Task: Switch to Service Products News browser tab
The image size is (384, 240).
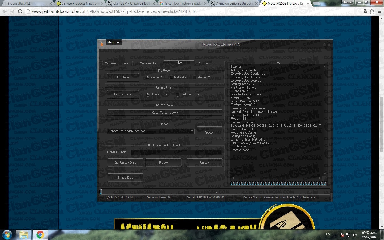Action: point(79,3)
